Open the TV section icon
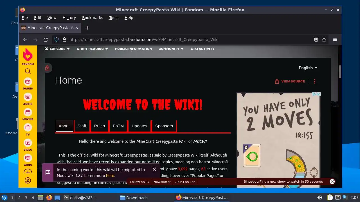 click(28, 127)
